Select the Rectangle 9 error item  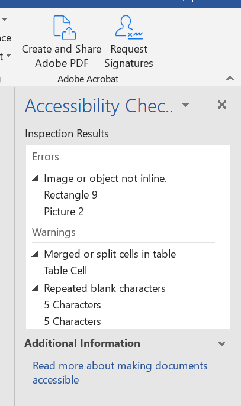[x=70, y=195]
